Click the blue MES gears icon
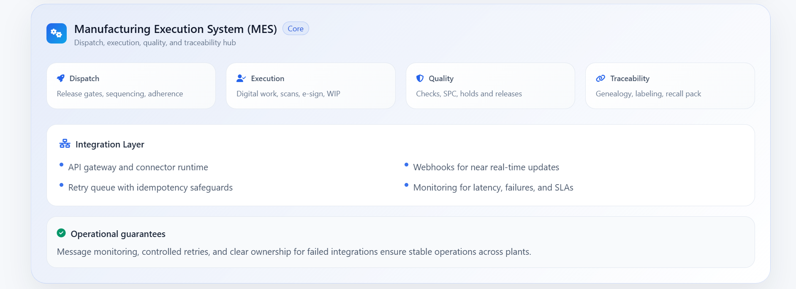 coord(57,33)
